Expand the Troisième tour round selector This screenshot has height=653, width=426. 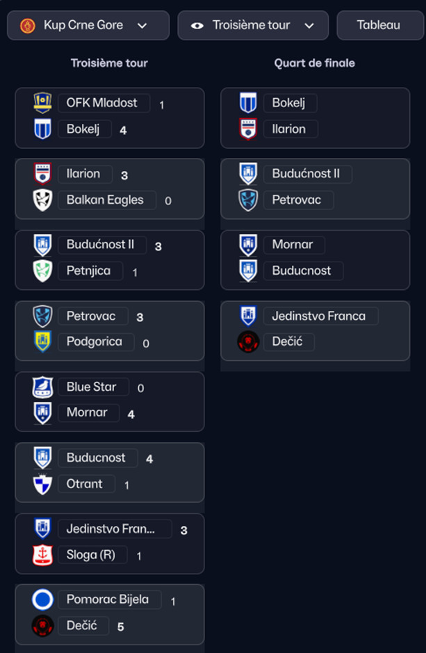pos(253,26)
